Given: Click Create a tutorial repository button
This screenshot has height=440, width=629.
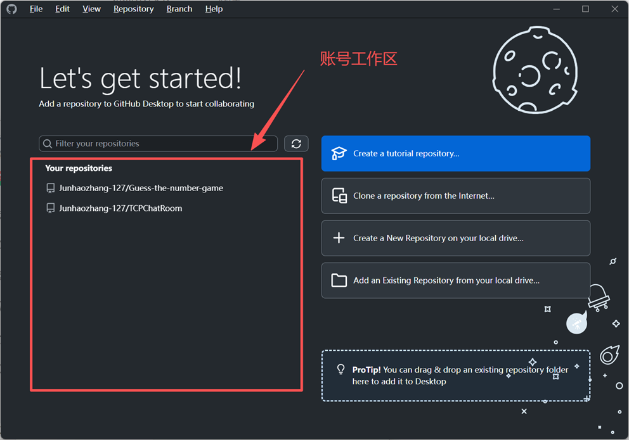Looking at the screenshot, I should 456,154.
